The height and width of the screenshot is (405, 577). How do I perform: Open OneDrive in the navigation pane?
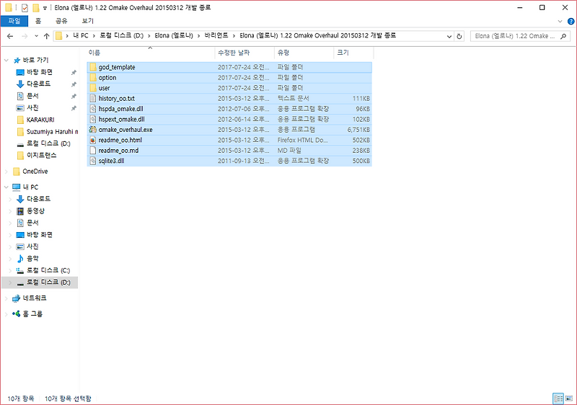[x=35, y=172]
